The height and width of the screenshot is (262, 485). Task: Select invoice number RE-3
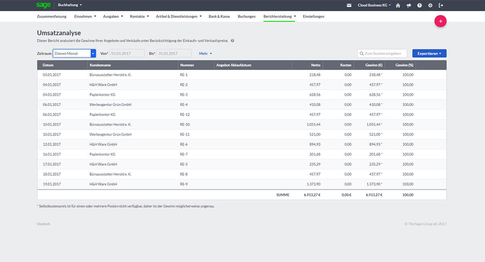pos(184,95)
